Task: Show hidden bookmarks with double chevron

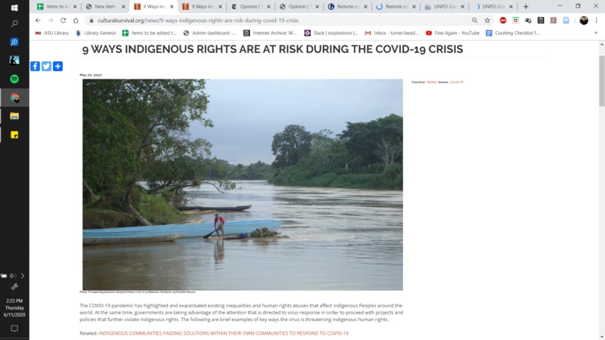Action: pyautogui.click(x=596, y=33)
